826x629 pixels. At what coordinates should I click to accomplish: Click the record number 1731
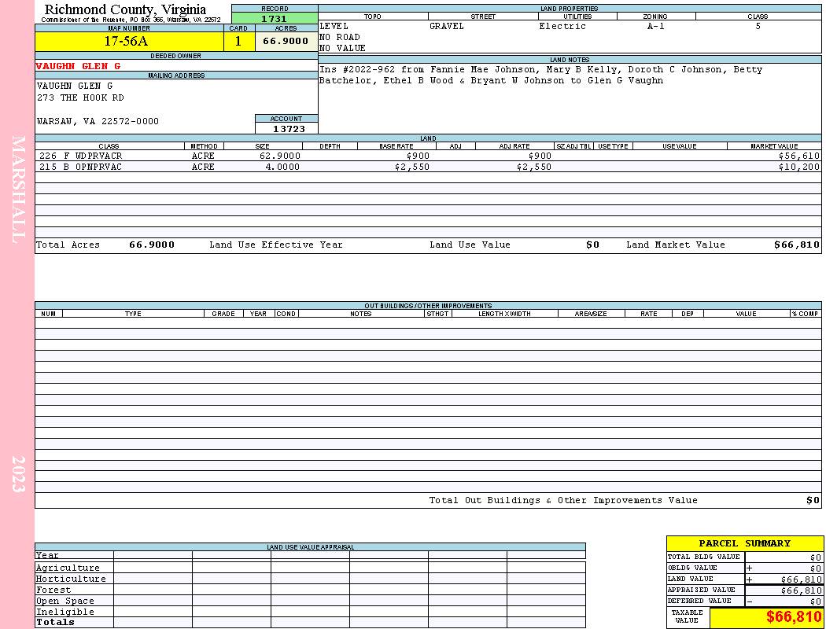(275, 19)
